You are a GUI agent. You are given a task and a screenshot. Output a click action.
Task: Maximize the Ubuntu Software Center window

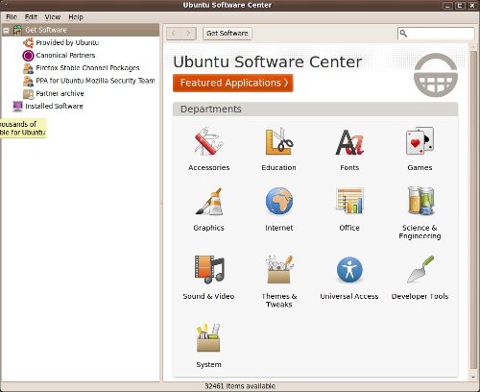(x=460, y=6)
